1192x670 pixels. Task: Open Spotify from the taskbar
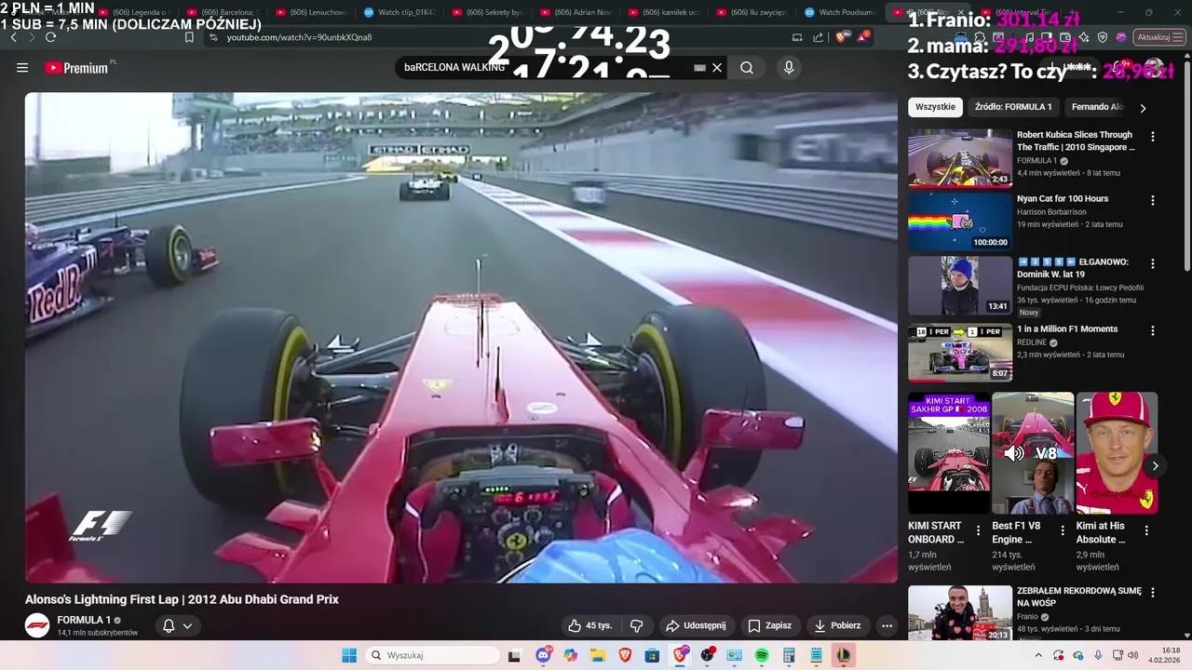pos(761,655)
